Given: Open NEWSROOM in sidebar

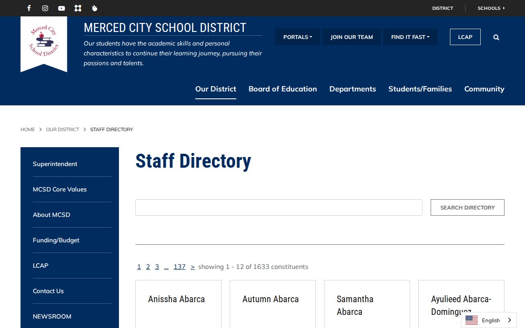Looking at the screenshot, I should (x=52, y=317).
